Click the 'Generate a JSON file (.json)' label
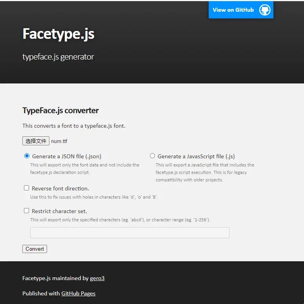 (x=67, y=156)
